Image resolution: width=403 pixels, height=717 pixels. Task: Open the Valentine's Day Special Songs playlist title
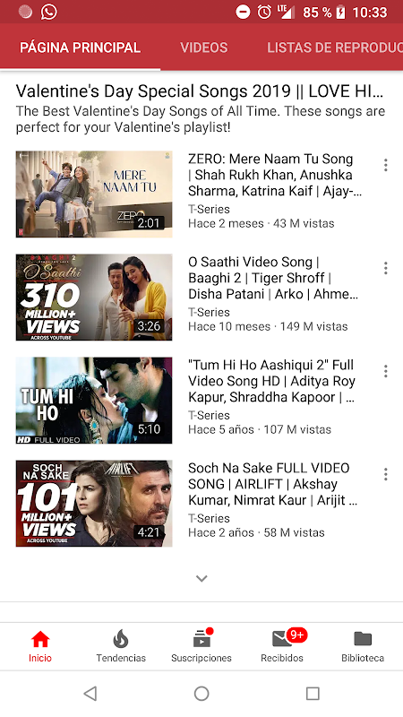(200, 91)
